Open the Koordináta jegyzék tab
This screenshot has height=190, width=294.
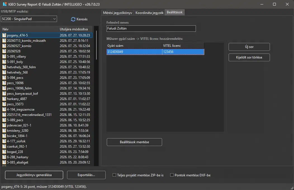point(150,13)
